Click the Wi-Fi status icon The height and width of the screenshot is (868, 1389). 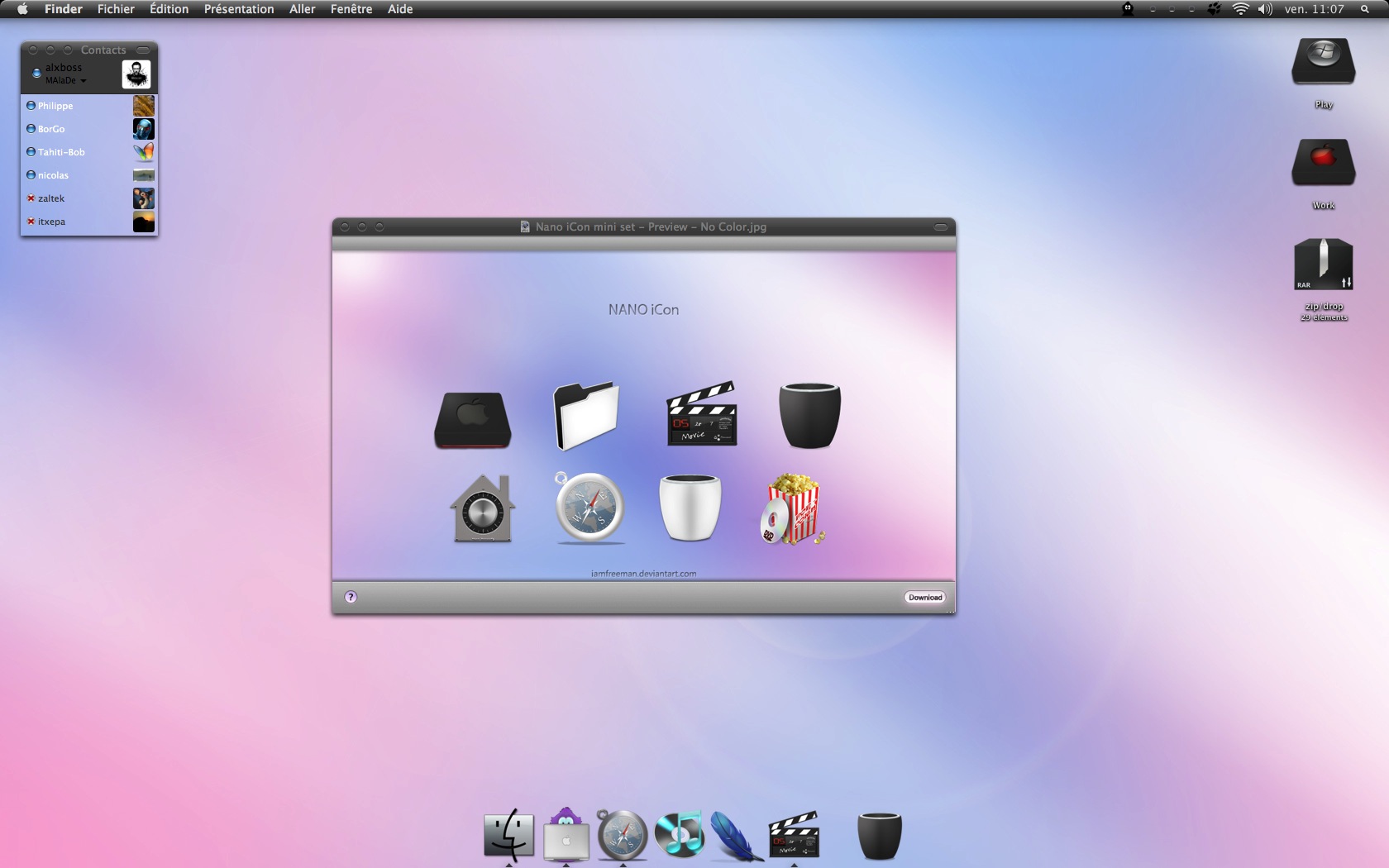(x=1240, y=9)
